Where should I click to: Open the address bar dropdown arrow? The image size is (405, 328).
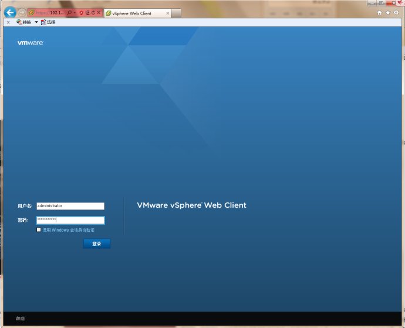(x=75, y=13)
